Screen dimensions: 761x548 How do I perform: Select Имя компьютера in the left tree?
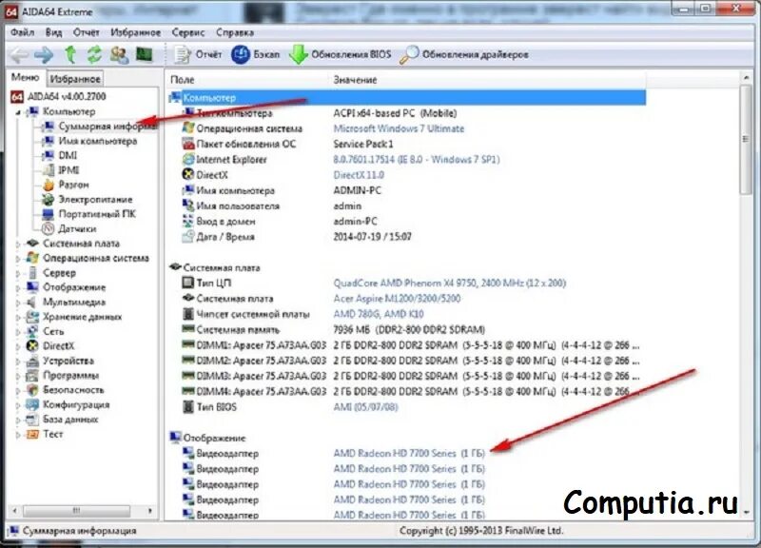pos(89,141)
